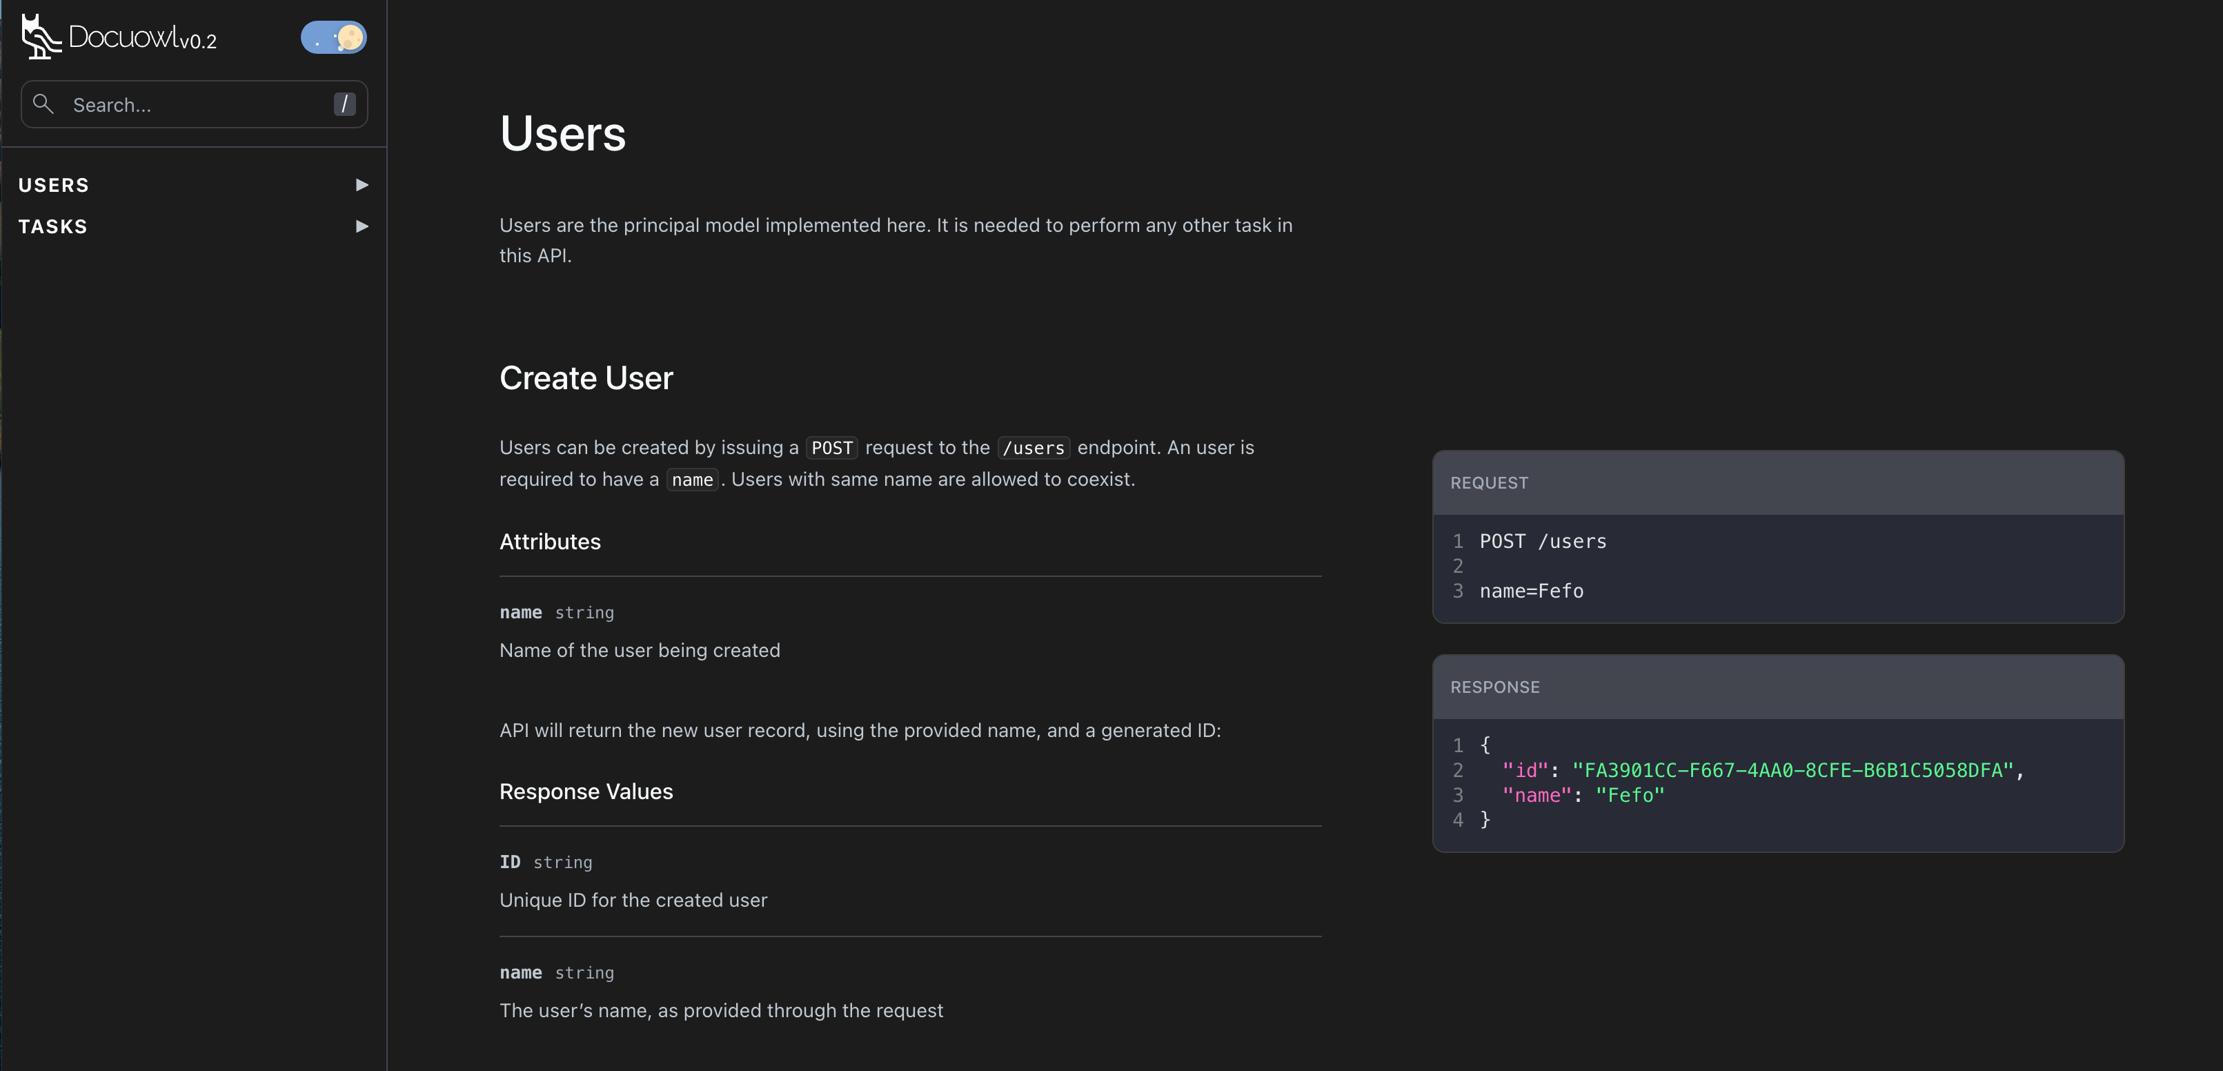Screen dimensions: 2223x1071
Task: Click the Create User section heading
Action: point(586,378)
